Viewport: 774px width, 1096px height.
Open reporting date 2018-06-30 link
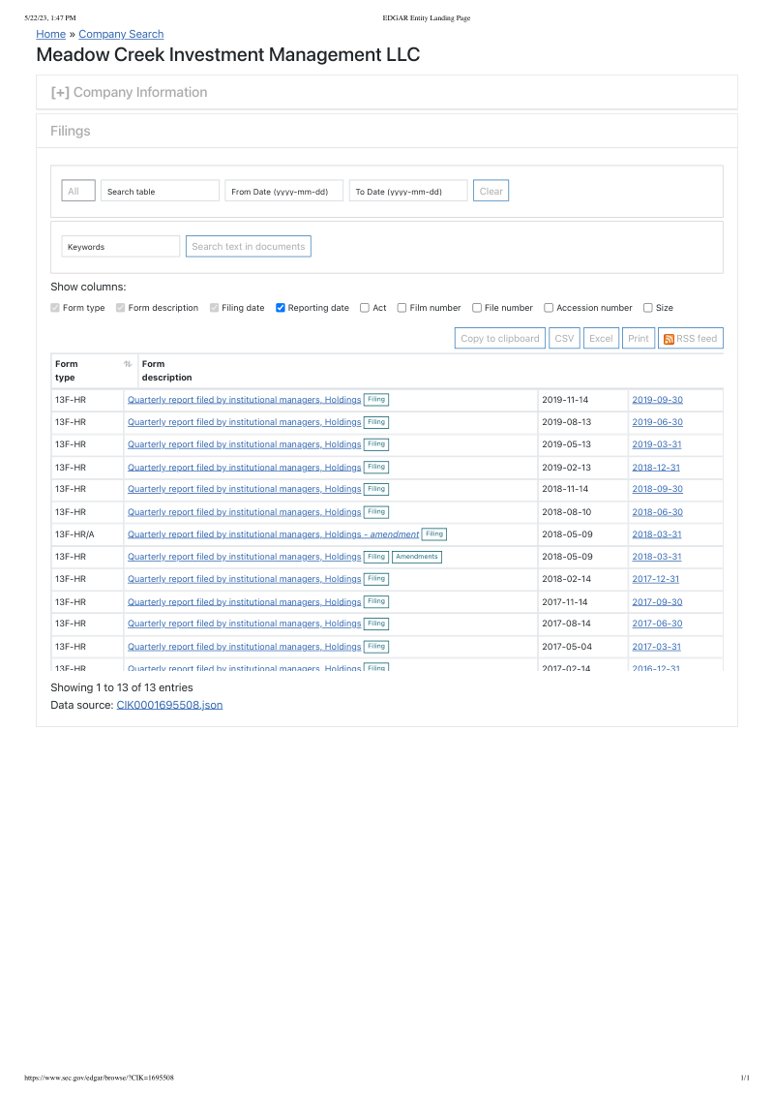[657, 511]
